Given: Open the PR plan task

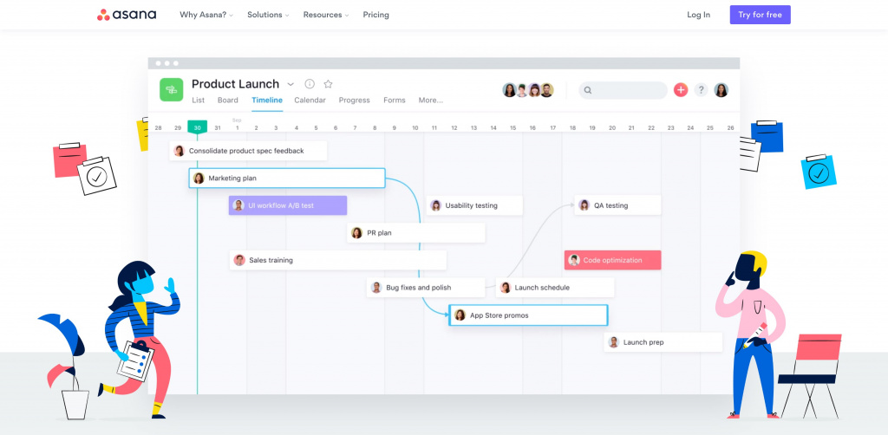Looking at the screenshot, I should coord(415,233).
